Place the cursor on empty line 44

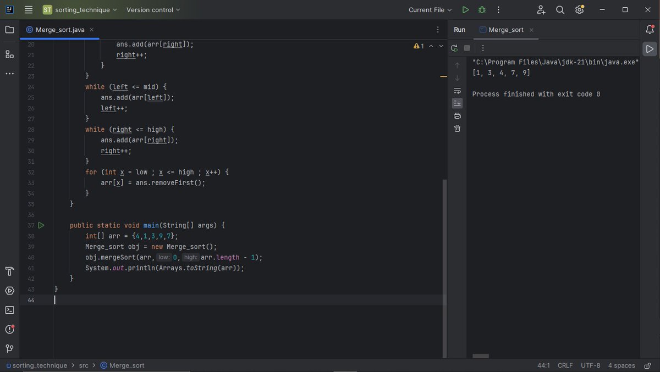[250, 300]
